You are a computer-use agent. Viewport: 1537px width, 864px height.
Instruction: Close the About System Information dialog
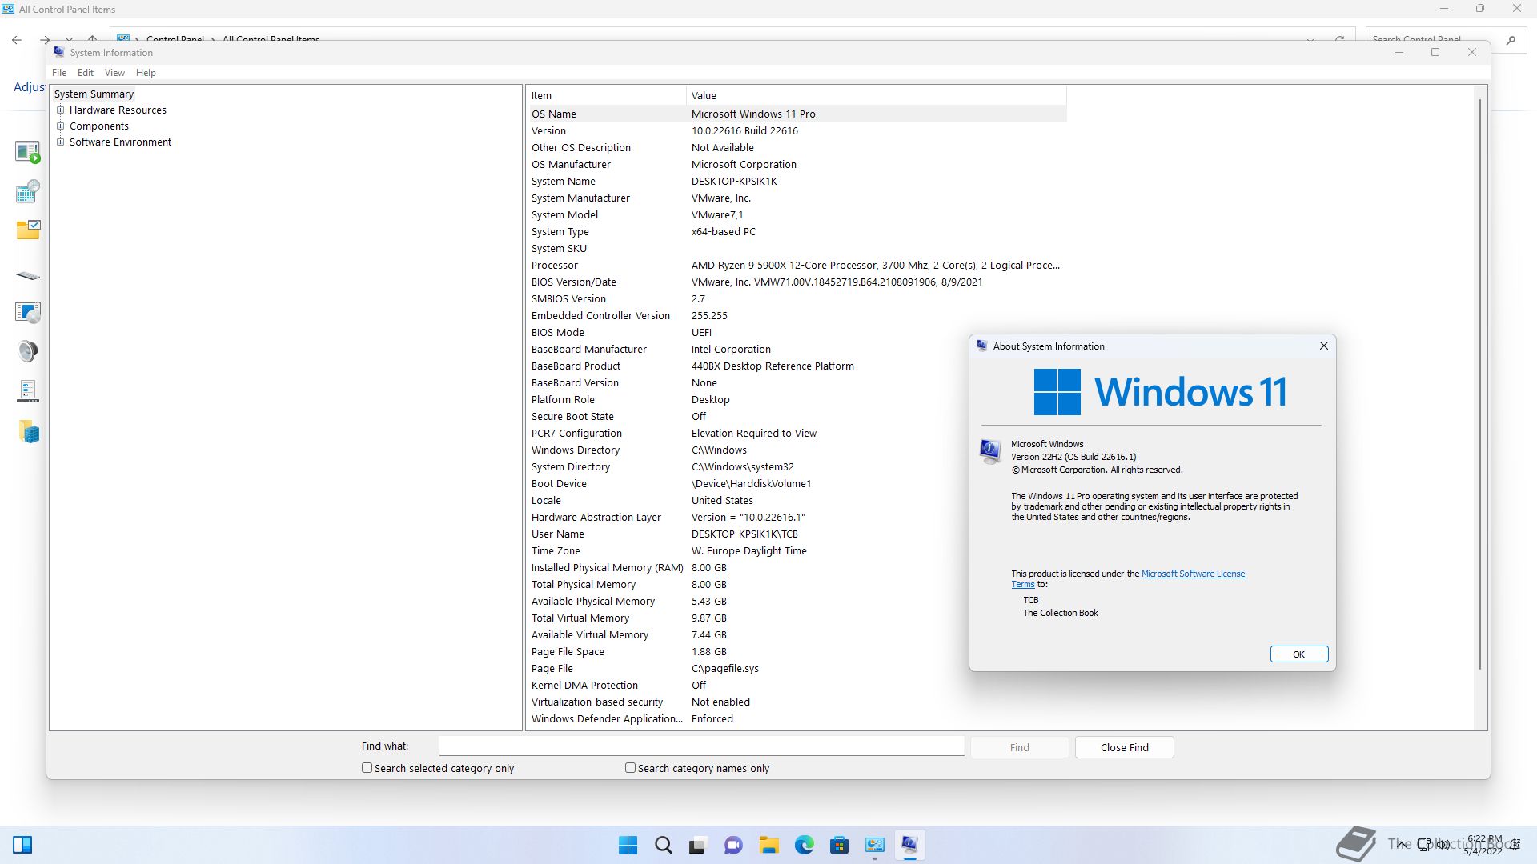pos(1323,346)
